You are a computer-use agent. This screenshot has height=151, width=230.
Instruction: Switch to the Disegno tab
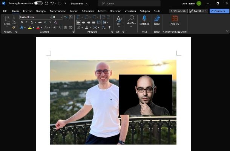(41, 11)
